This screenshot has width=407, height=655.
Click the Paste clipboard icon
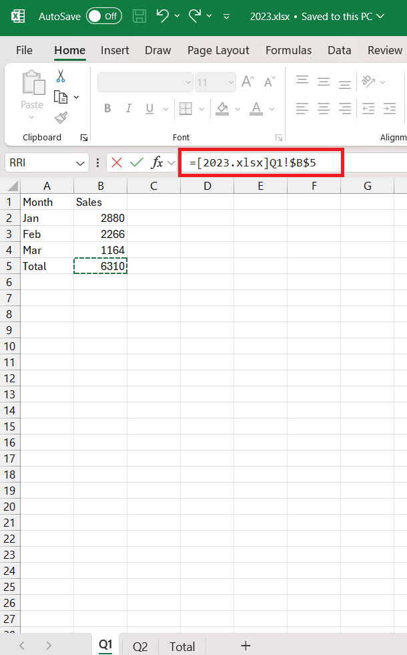33,83
